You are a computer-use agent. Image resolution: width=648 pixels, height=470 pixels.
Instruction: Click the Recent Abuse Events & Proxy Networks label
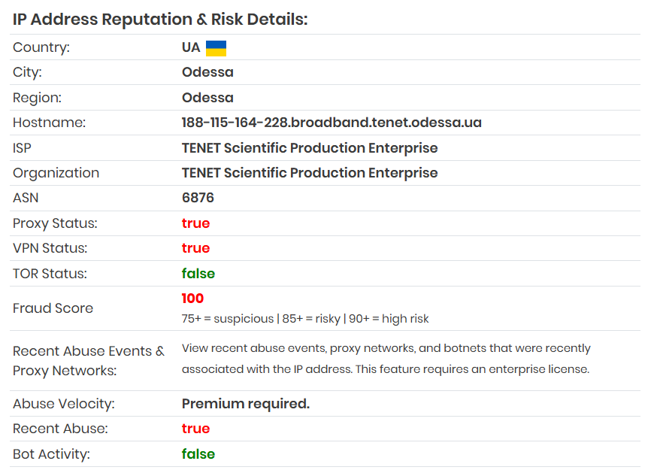coord(89,360)
